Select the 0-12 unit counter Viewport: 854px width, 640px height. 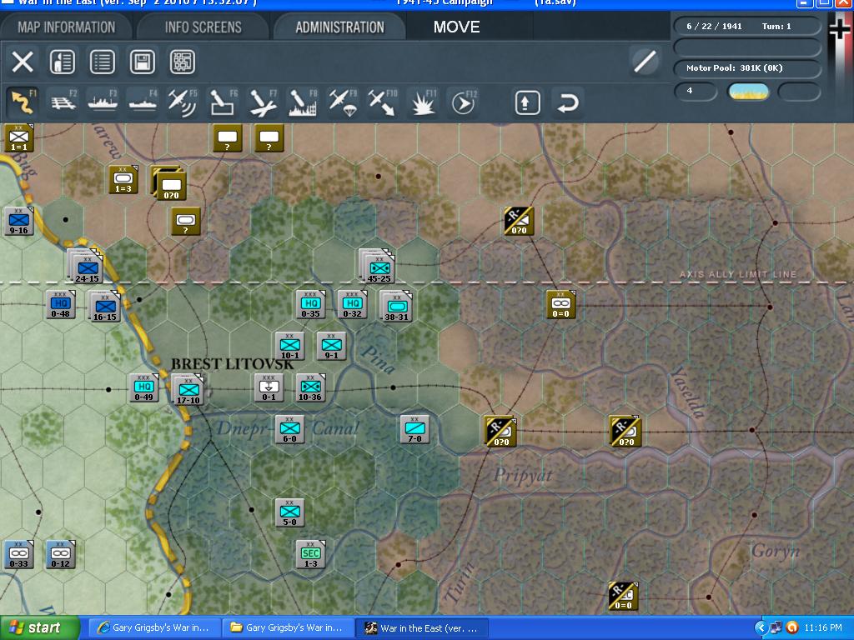coord(60,554)
